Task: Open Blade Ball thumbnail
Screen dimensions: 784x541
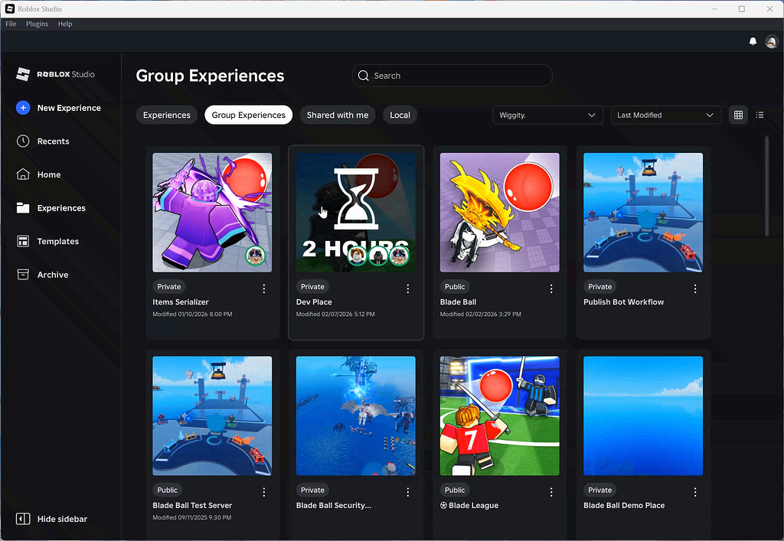Action: 499,212
